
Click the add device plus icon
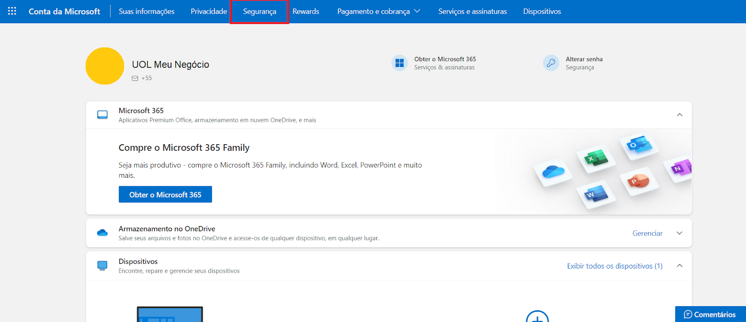[537, 316]
